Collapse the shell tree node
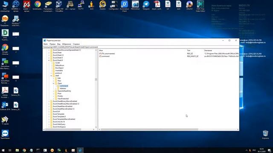273x153 pixels. (x=51, y=76)
